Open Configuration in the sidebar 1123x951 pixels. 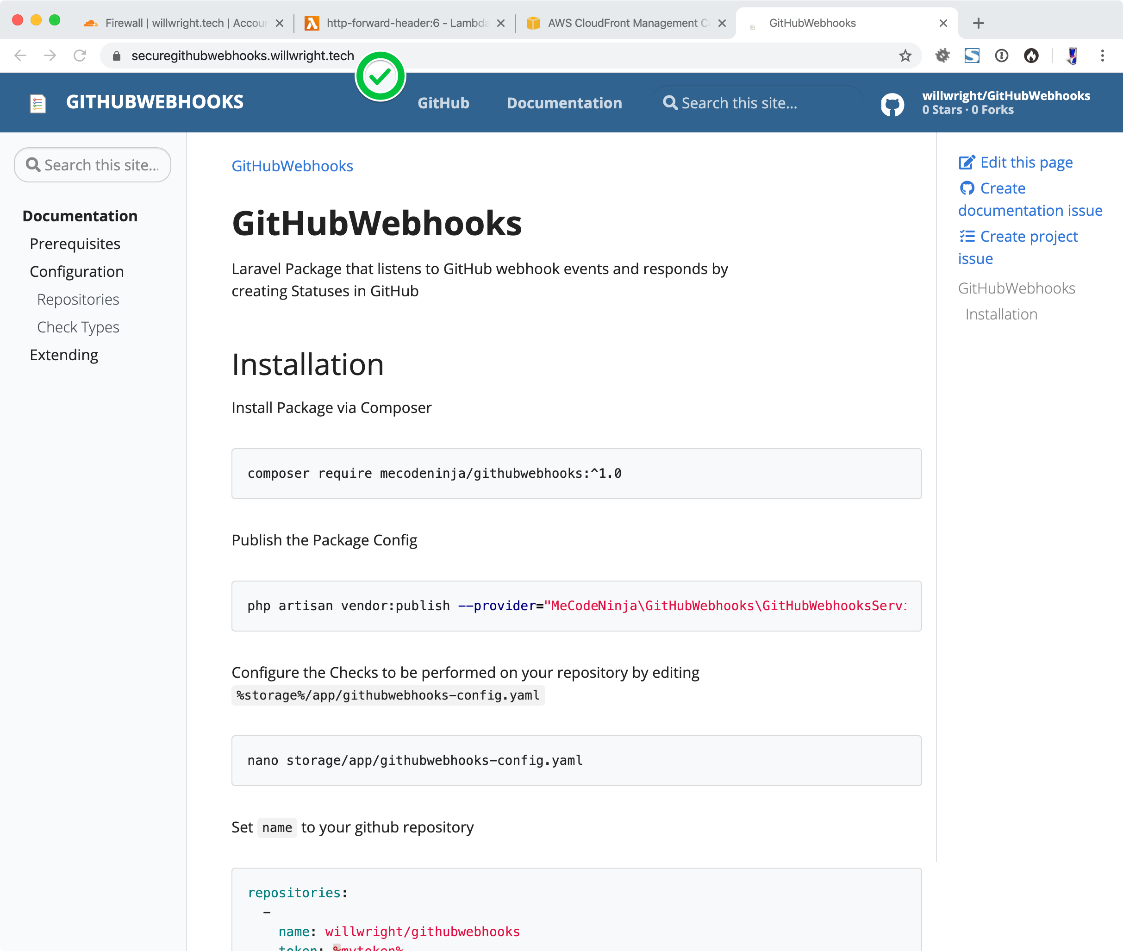pyautogui.click(x=76, y=272)
